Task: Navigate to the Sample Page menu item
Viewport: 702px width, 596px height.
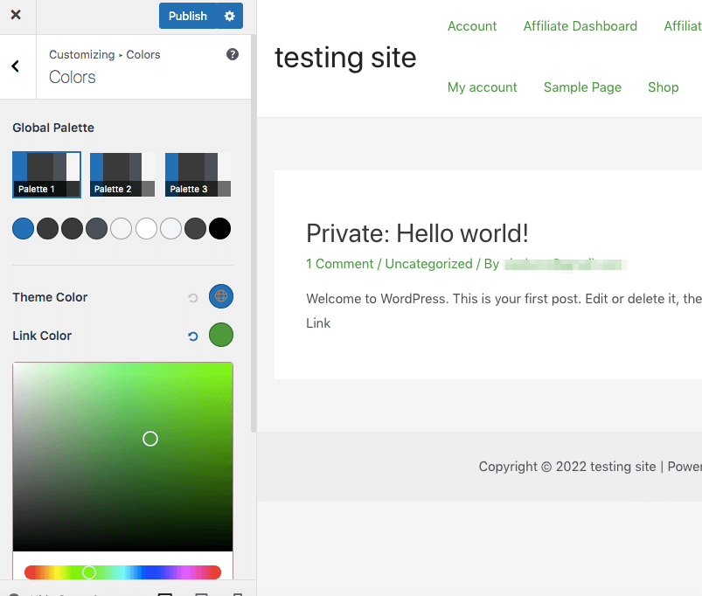Action: [x=582, y=87]
